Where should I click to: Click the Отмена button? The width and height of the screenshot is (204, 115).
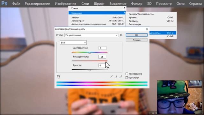137,40
